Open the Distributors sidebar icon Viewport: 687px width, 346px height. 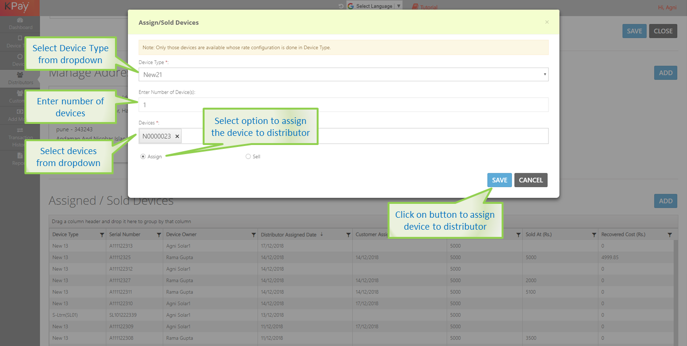pyautogui.click(x=20, y=75)
